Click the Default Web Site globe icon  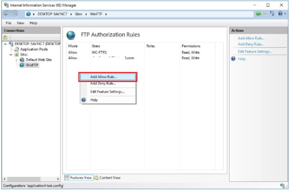[x=22, y=60]
